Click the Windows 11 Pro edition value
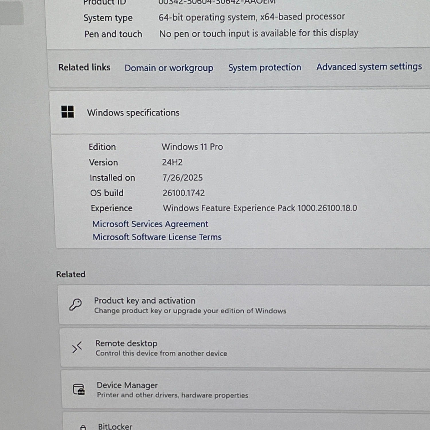This screenshot has width=430, height=430. pyautogui.click(x=192, y=147)
